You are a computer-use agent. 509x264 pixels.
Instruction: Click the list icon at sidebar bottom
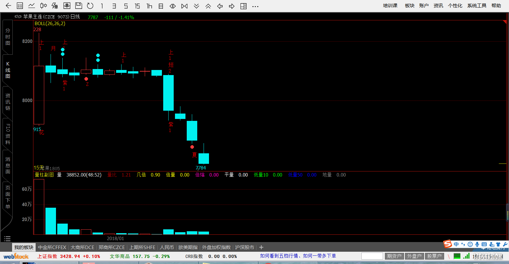pos(7,239)
